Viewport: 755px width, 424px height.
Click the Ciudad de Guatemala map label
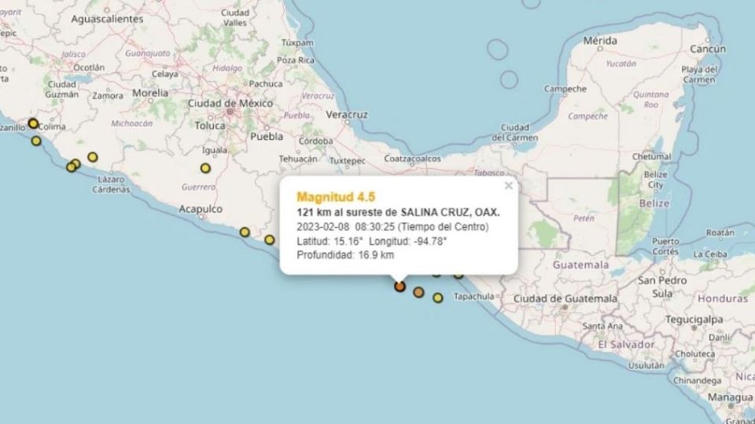(565, 298)
